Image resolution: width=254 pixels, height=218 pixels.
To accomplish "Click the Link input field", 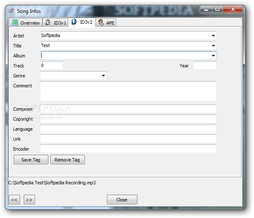I will pyautogui.click(x=128, y=139).
